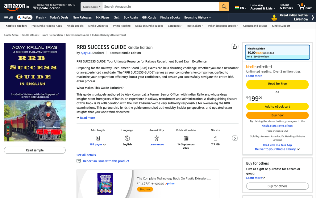The image size is (316, 198).
Task: Click the Rufus assistant button
Action: pyautogui.click(x=25, y=18)
